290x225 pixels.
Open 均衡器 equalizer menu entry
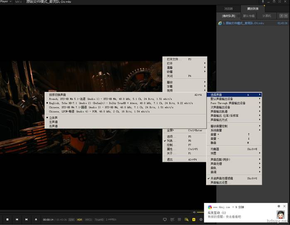click(234, 149)
